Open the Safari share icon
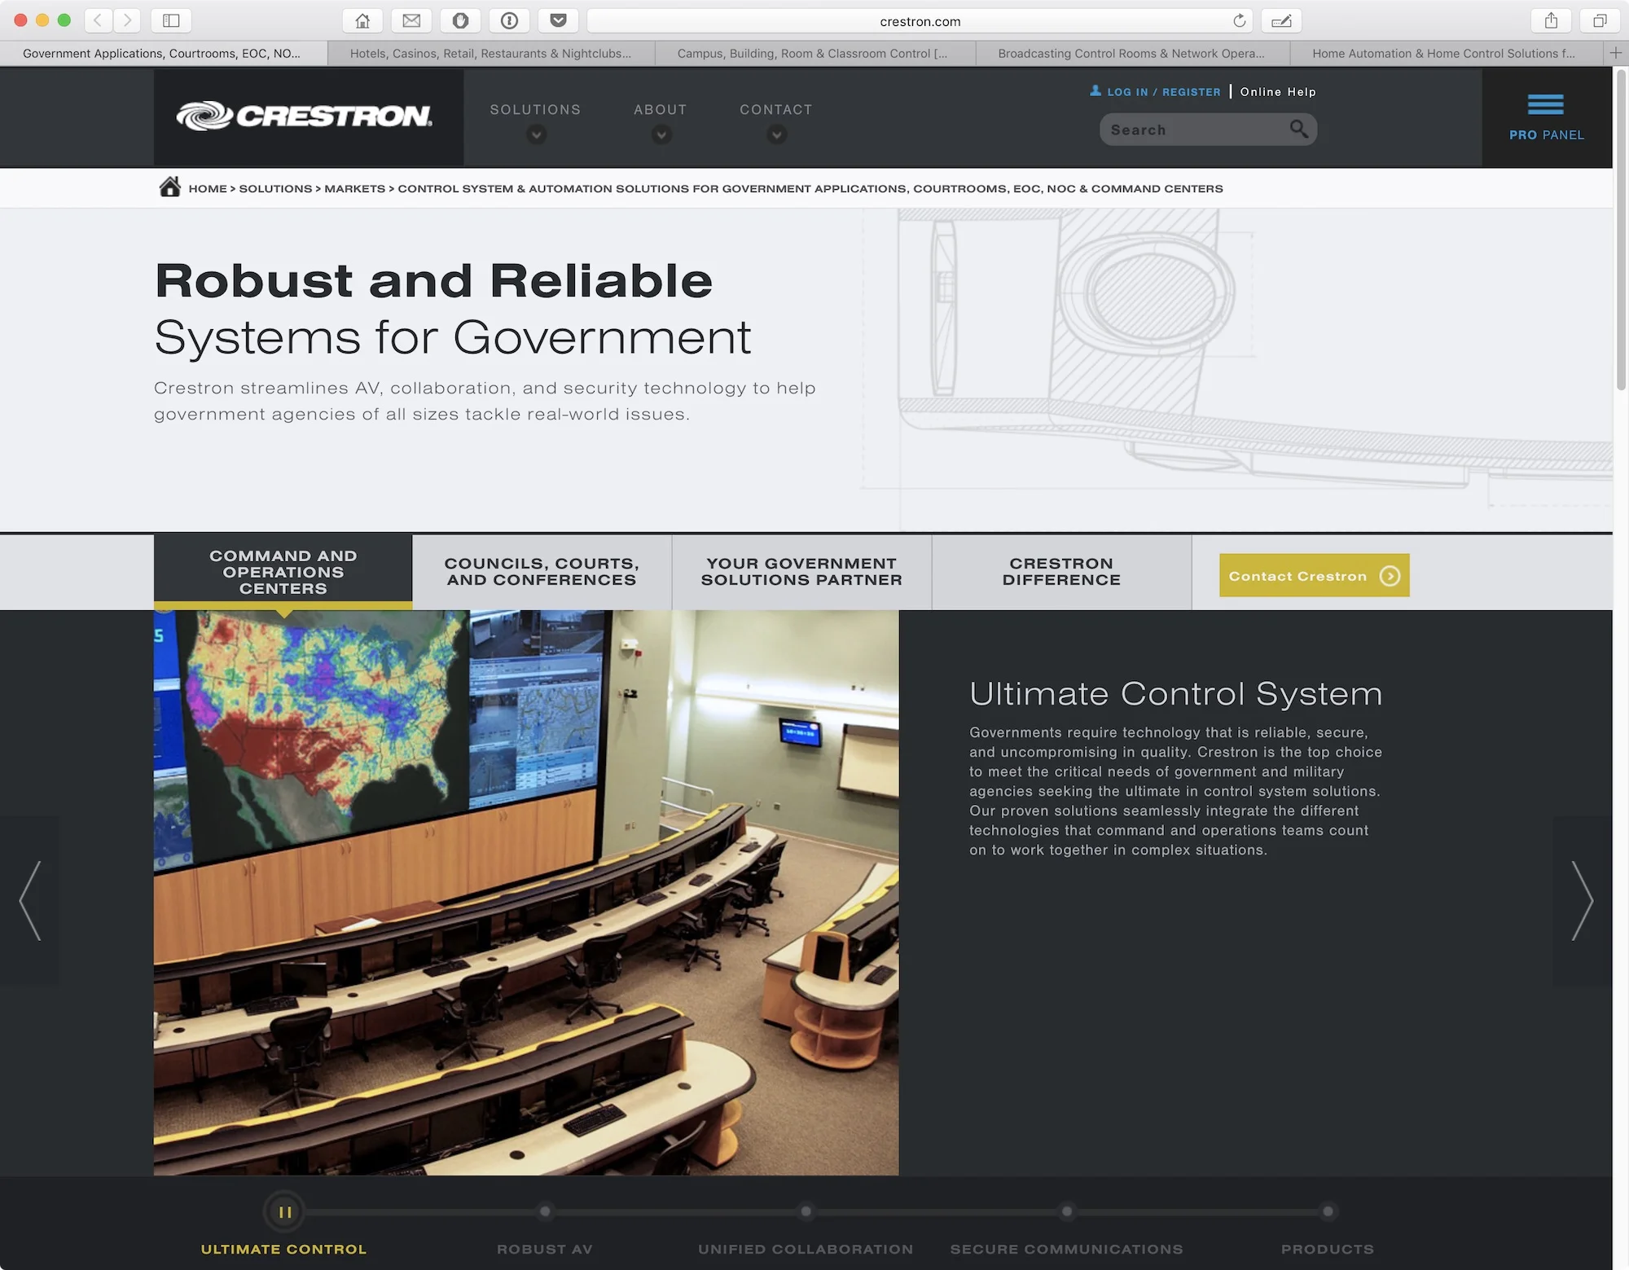The image size is (1629, 1270). pyautogui.click(x=1551, y=20)
